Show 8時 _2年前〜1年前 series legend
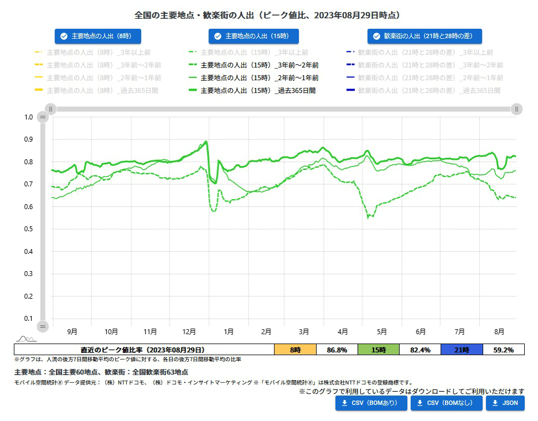Screen dimensions: 538x421 point(98,78)
